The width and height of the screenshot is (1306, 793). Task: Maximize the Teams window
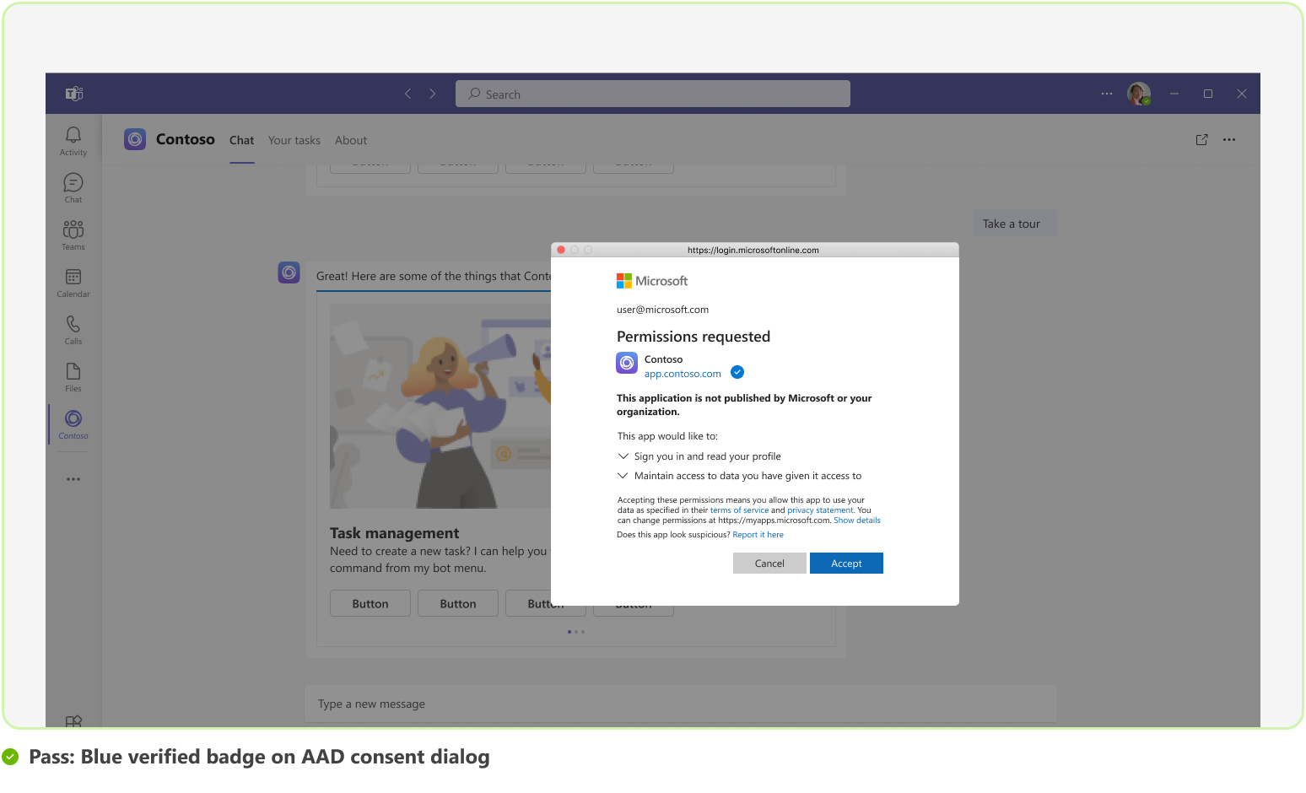coord(1208,94)
